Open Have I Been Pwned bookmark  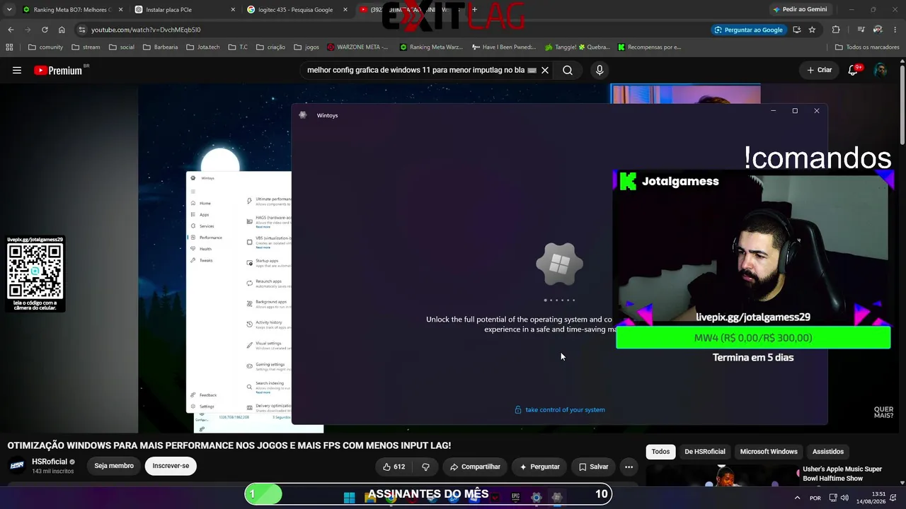click(505, 47)
